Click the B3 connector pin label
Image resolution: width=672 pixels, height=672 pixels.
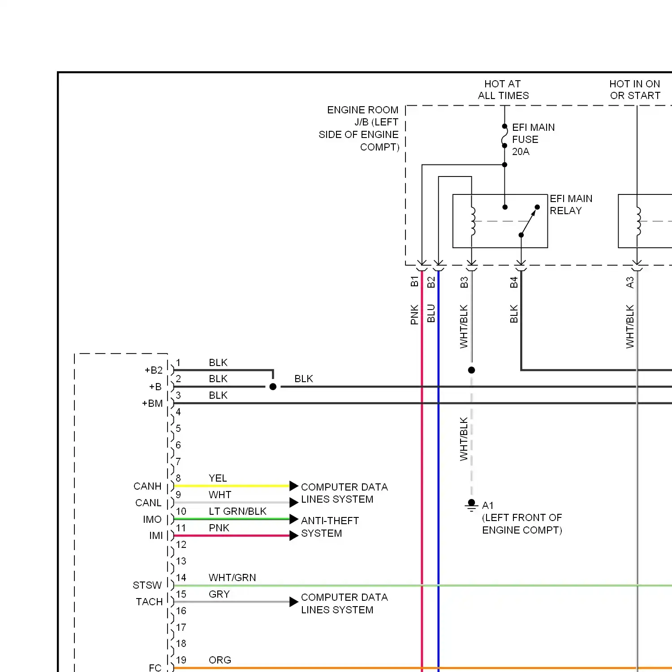[x=464, y=282]
